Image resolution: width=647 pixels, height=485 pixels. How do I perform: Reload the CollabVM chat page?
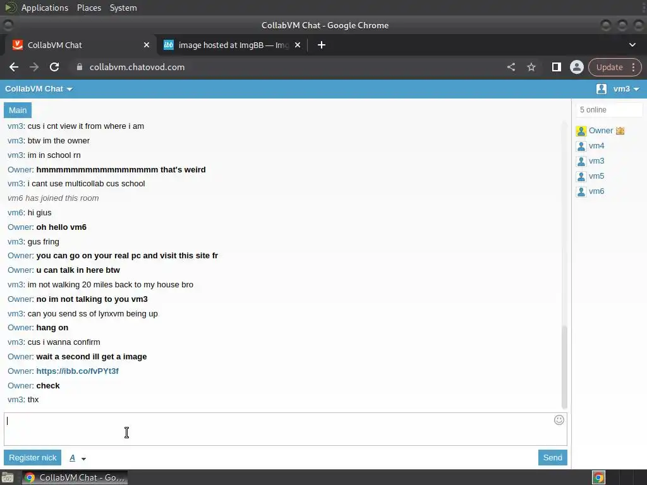pos(54,67)
